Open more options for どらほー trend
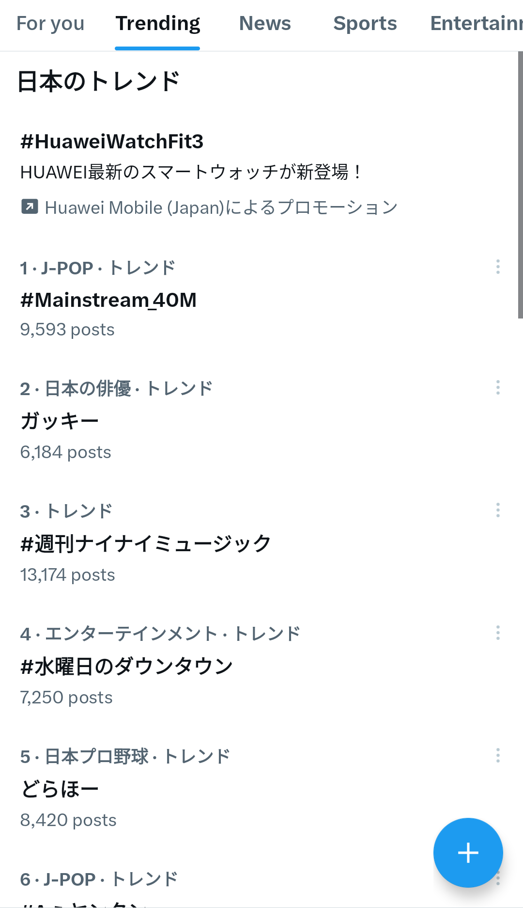This screenshot has height=908, width=523. coord(498,755)
